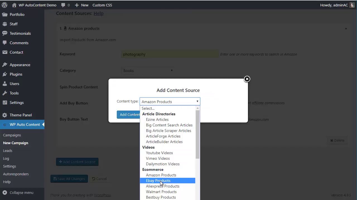357x200 pixels.
Task: Open Autoresponders submenu item
Action: tap(16, 174)
